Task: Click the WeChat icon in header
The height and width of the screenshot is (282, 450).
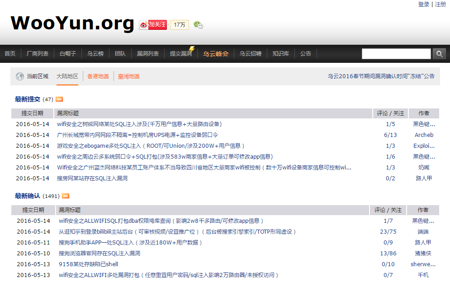Action: point(198,25)
